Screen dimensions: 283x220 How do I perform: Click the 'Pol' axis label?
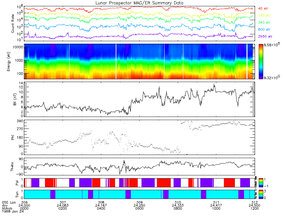pyautogui.click(x=17, y=183)
